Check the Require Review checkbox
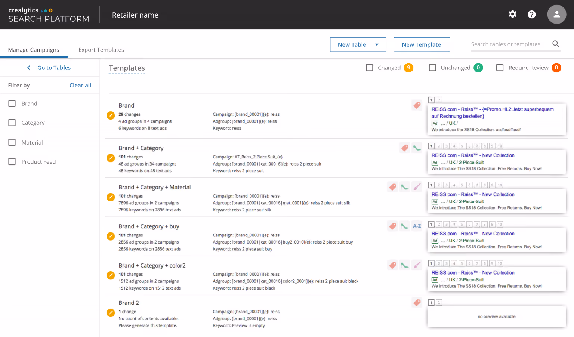Viewport: 574px width, 337px height. [500, 68]
